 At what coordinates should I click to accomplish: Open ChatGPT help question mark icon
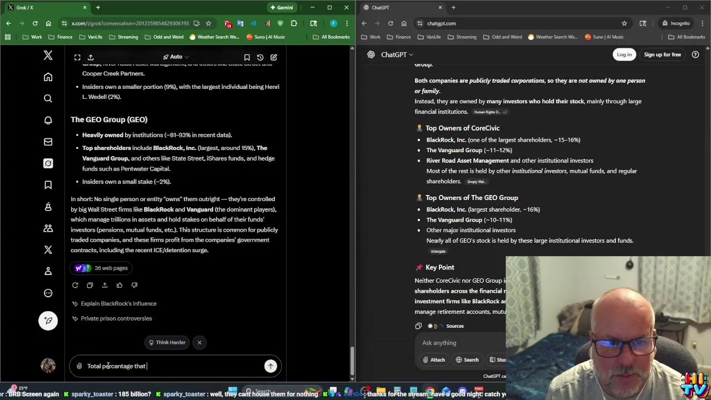click(695, 54)
